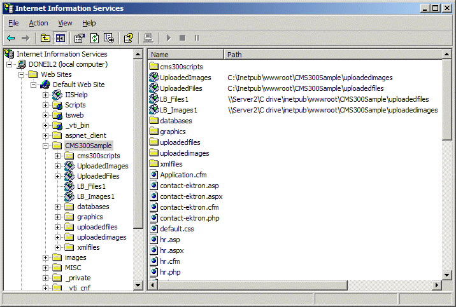Select the UploadedImages virtual directory icon in list
This screenshot has width=456, height=307.
(x=153, y=78)
